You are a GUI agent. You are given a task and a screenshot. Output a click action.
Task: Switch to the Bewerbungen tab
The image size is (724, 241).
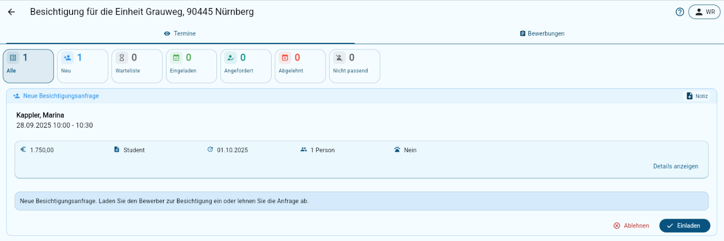point(542,33)
